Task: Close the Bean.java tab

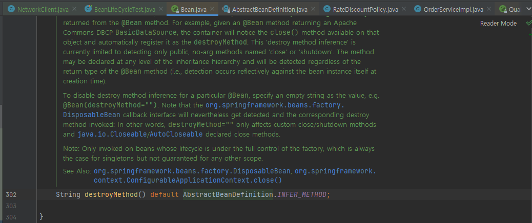Action: [212, 9]
